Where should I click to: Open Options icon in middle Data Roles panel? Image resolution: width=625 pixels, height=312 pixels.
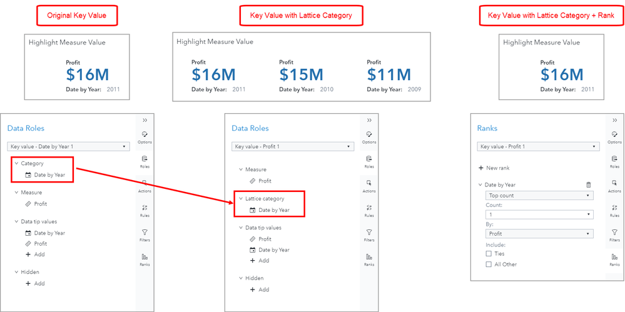[x=369, y=137]
